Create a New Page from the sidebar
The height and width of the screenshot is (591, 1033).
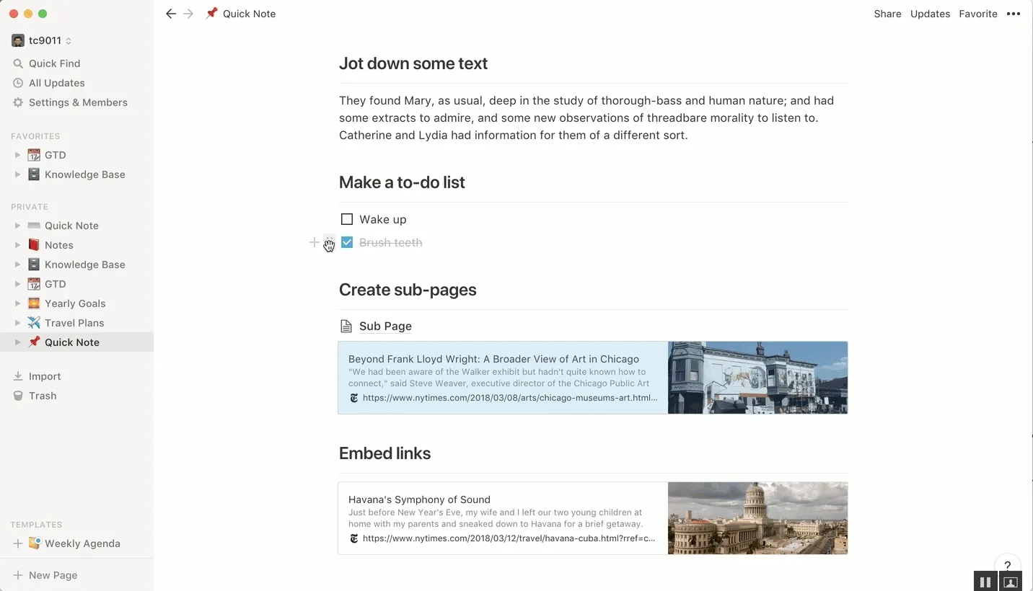pyautogui.click(x=53, y=575)
